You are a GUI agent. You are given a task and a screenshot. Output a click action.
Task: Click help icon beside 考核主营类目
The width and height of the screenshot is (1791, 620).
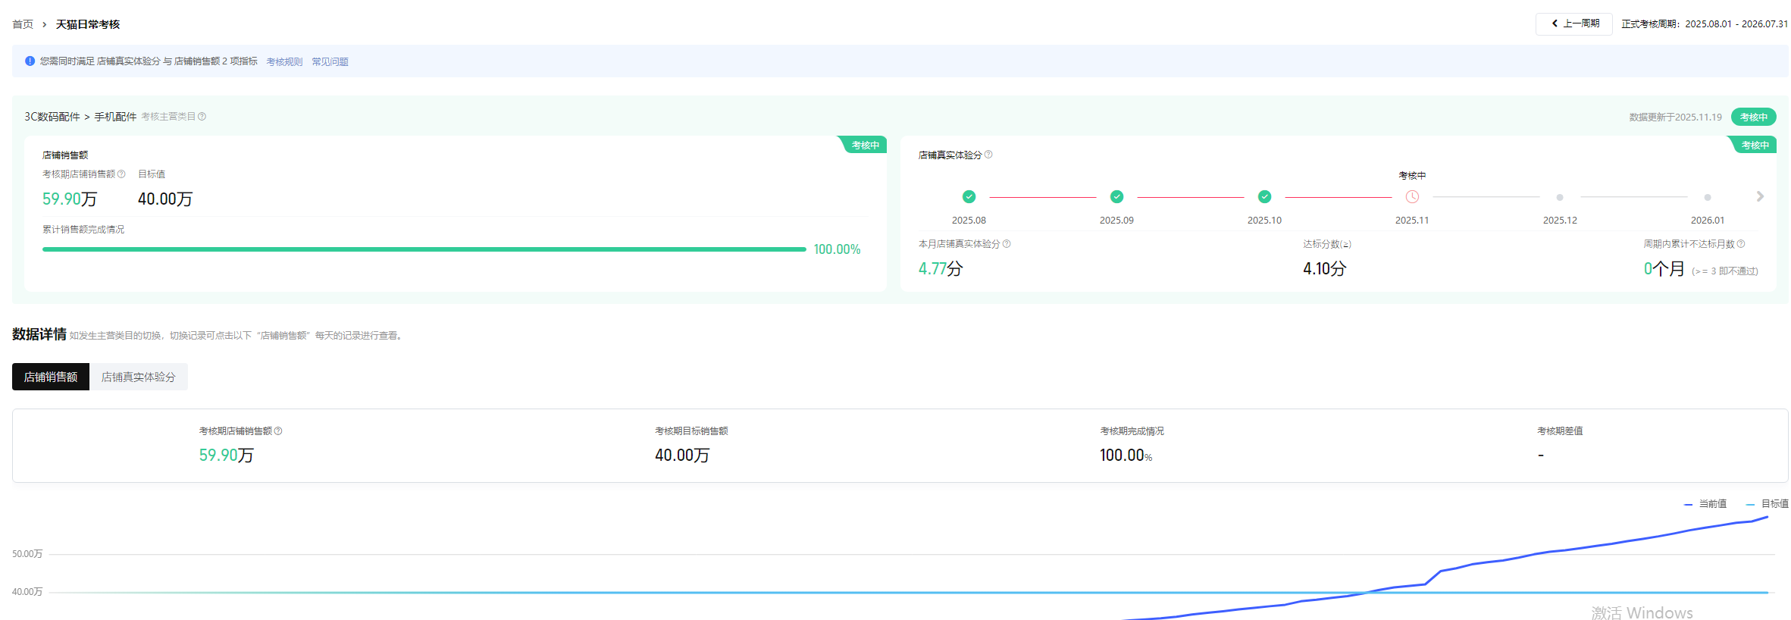pyautogui.click(x=202, y=116)
